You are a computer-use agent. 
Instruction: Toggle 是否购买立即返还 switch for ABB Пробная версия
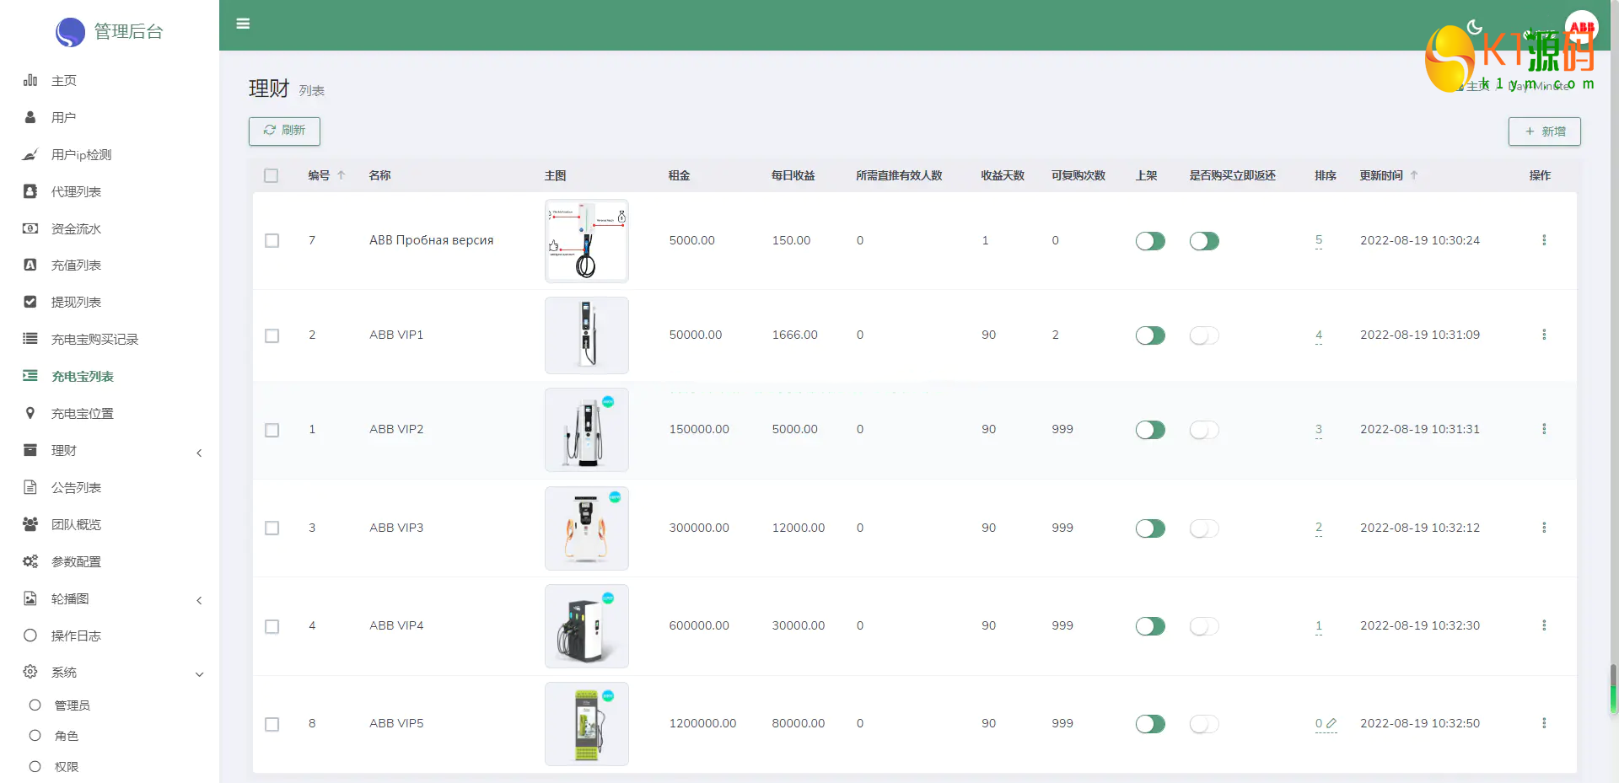[1204, 241]
